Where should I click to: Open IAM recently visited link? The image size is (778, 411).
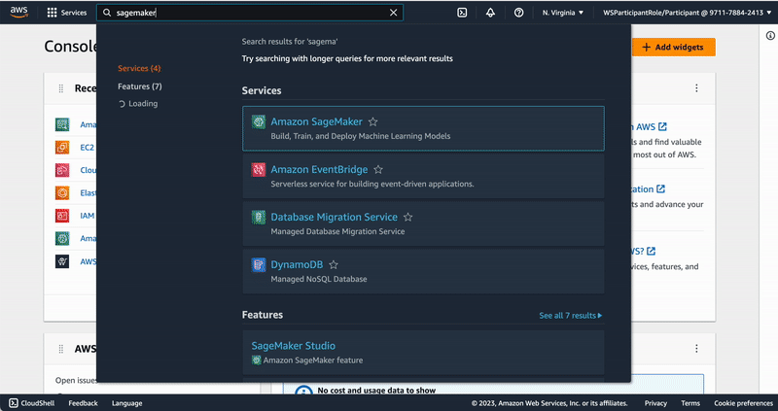click(88, 216)
